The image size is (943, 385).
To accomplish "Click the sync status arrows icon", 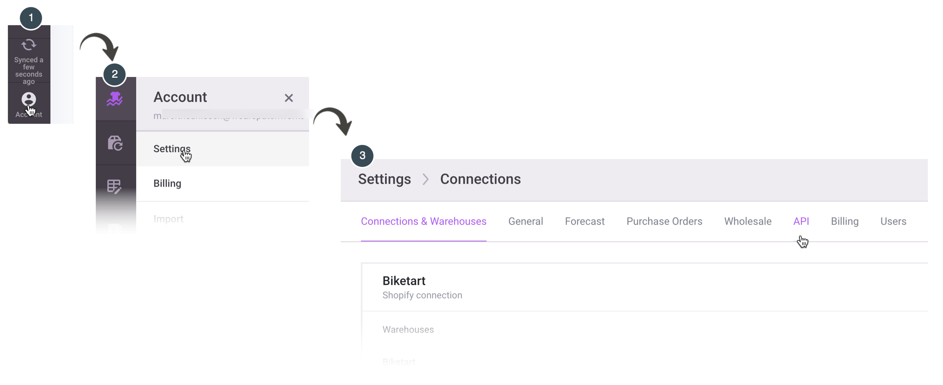I will pos(29,45).
